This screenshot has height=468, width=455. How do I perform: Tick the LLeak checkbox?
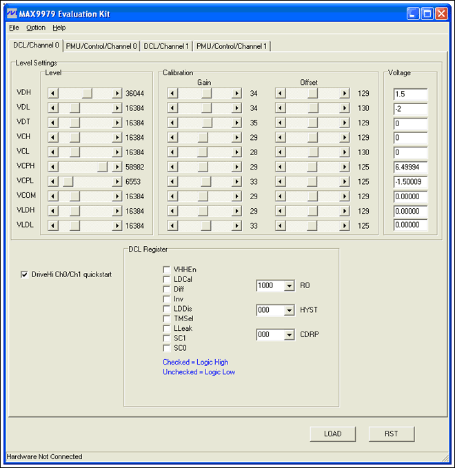pos(167,329)
